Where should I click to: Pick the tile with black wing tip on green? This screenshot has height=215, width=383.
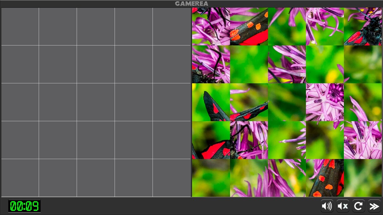click(x=211, y=102)
